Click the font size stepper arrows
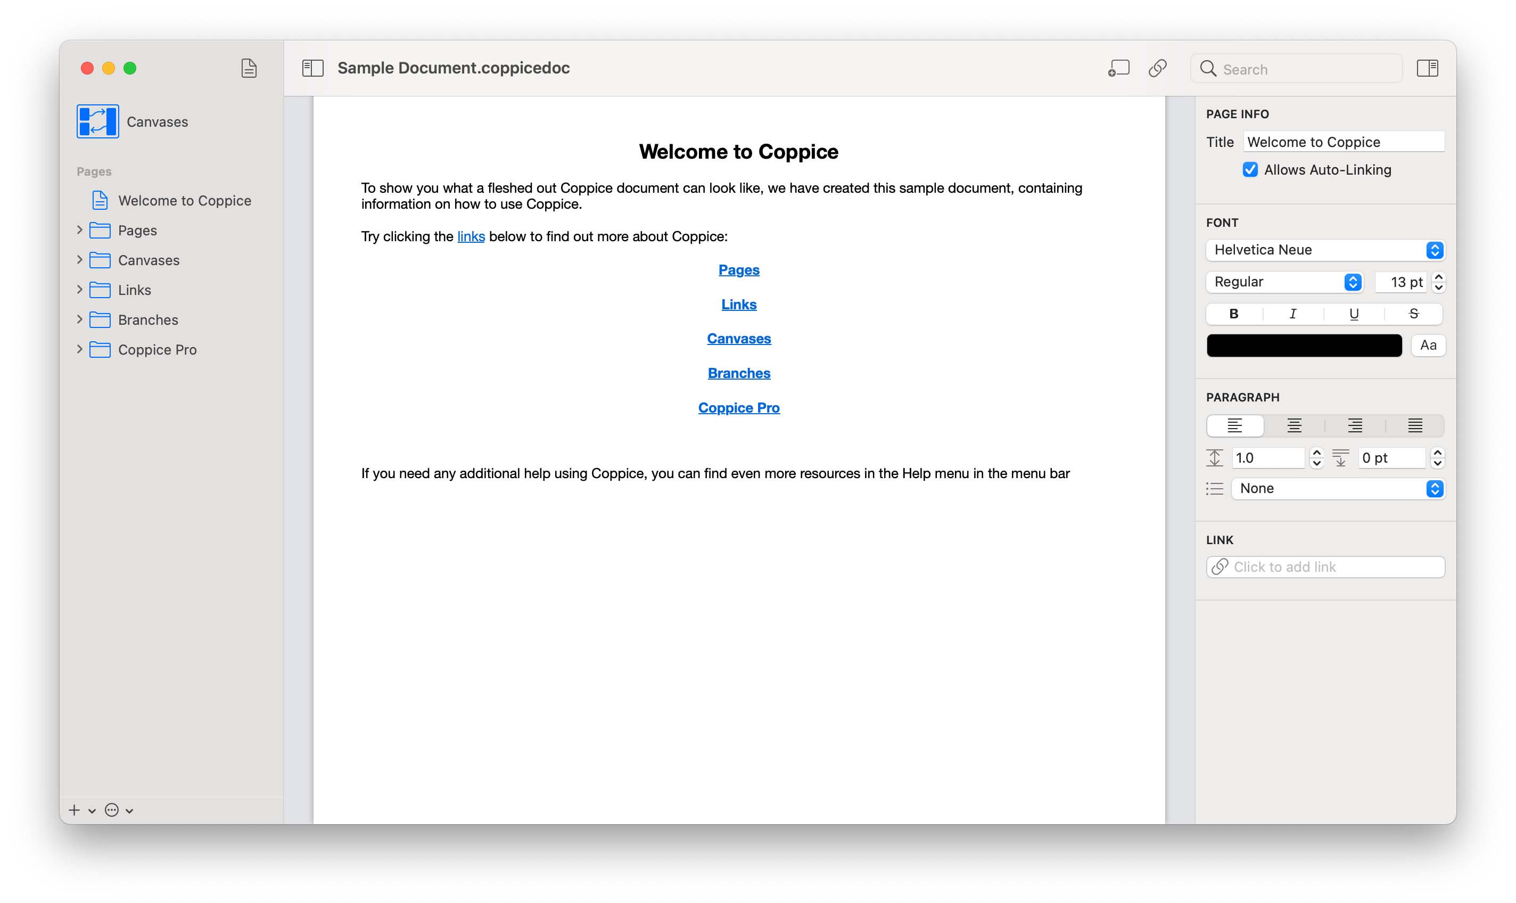Screen dimensions: 1516x903 click(x=1438, y=282)
